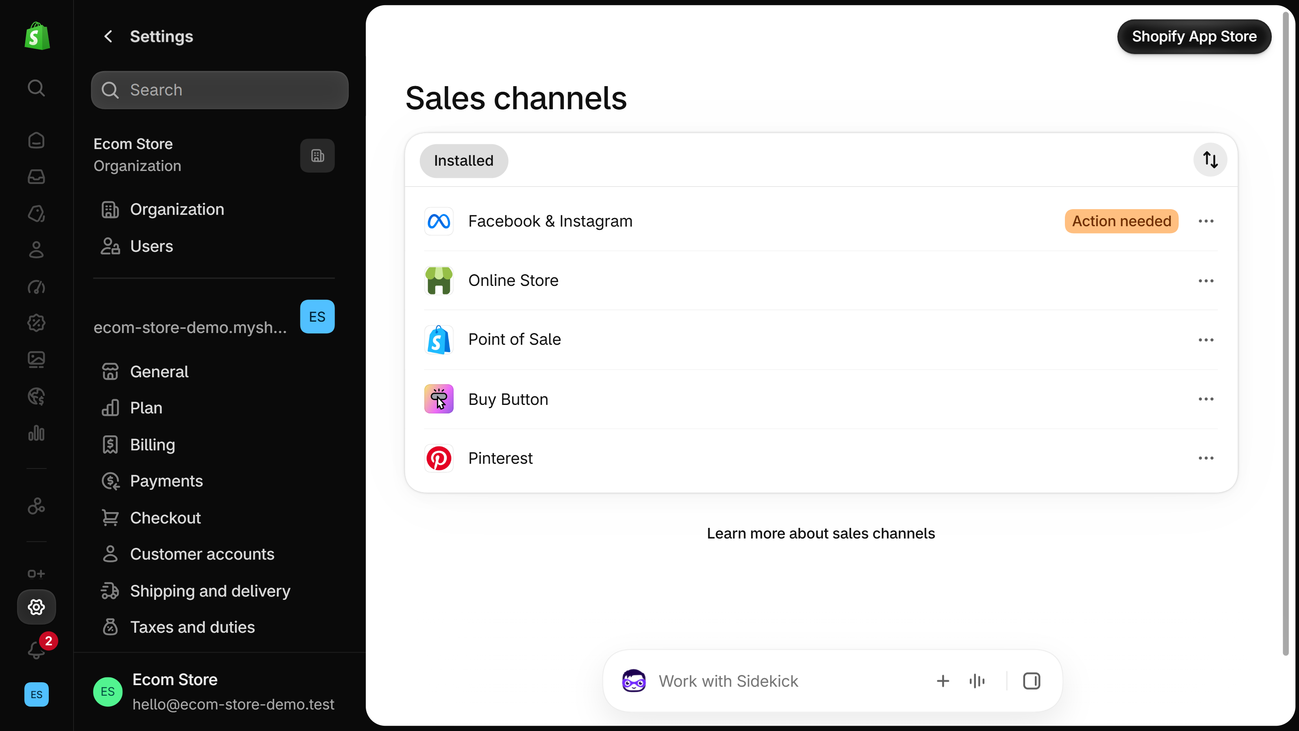Open Customers person icon in the rail
The height and width of the screenshot is (731, 1299).
(36, 250)
